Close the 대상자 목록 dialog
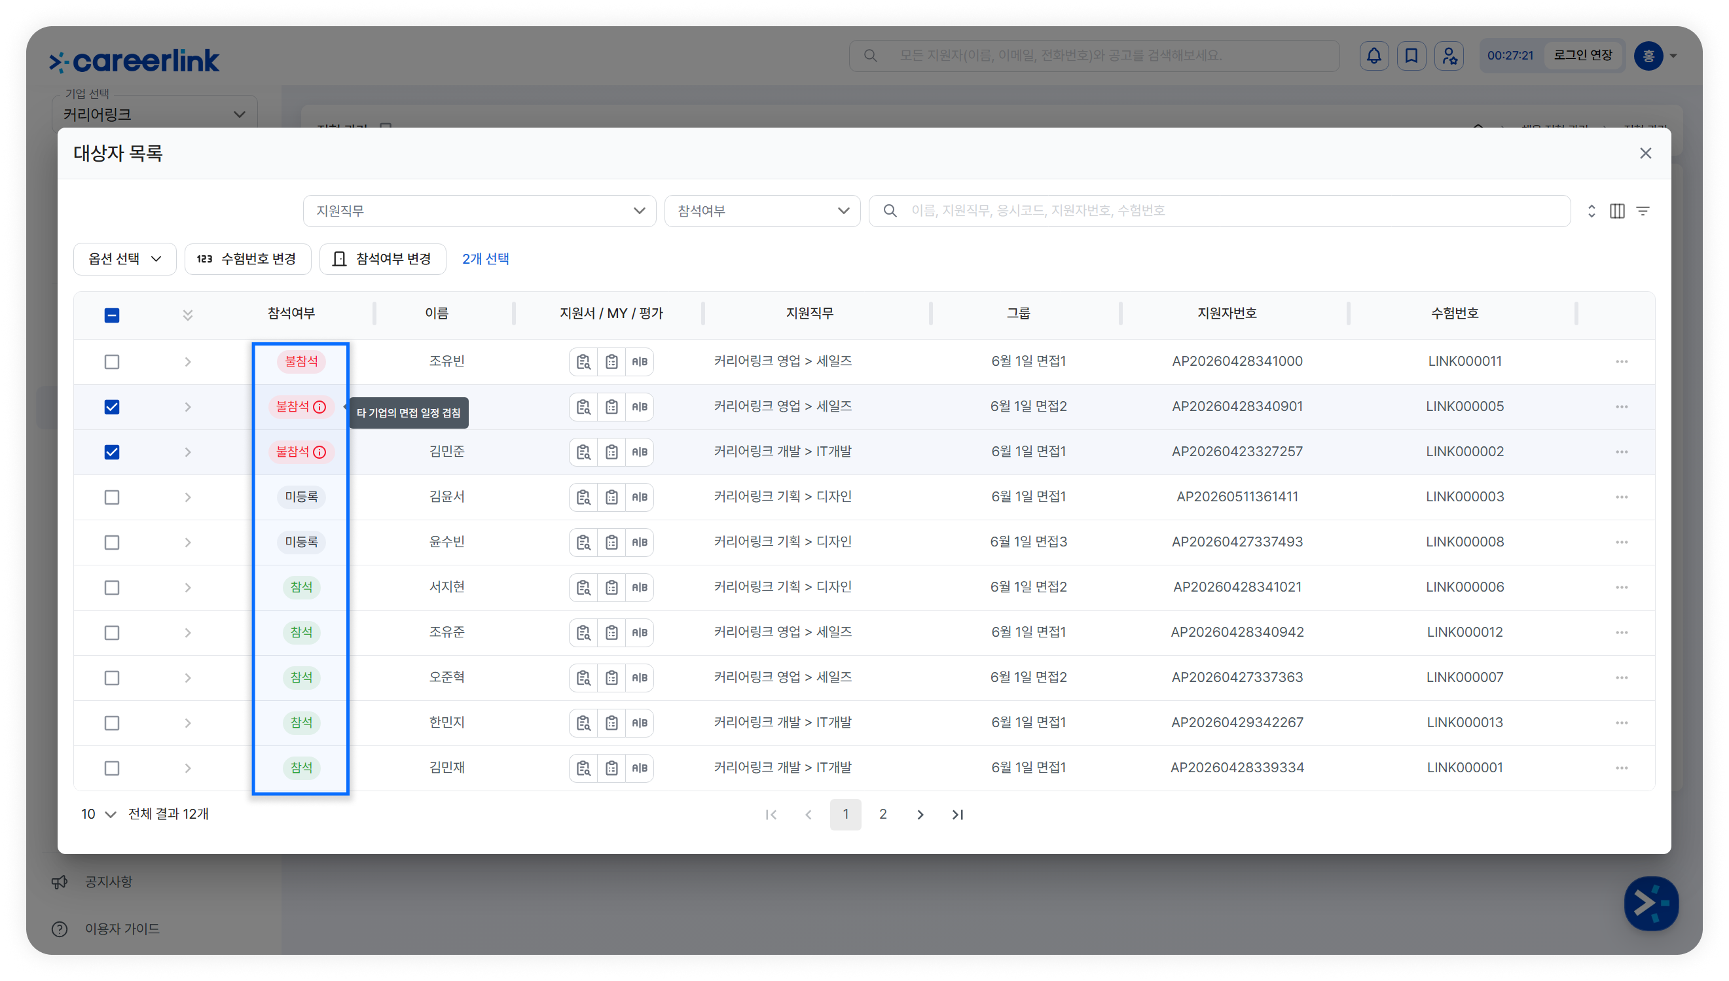This screenshot has width=1729, height=981. [1645, 154]
